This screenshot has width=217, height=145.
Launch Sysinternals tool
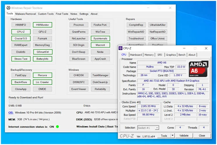pos(100,38)
